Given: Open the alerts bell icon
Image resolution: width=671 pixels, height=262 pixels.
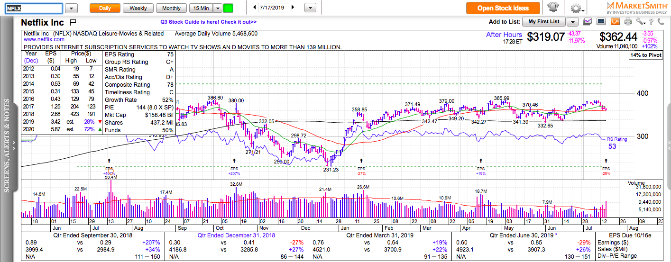Looking at the screenshot, I should pos(552,8).
